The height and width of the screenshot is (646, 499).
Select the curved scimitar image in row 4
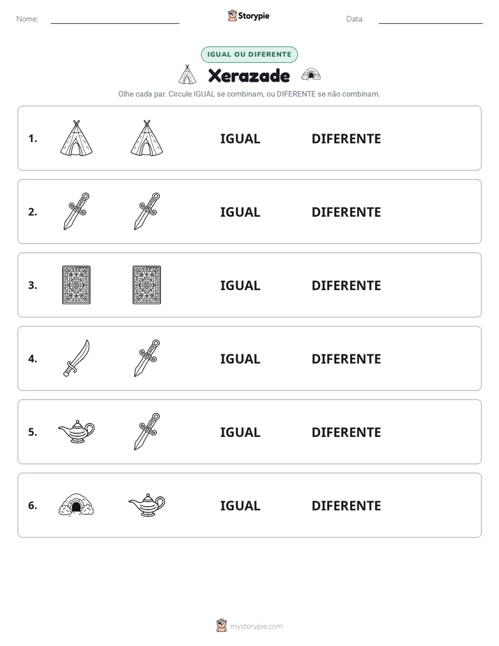(x=77, y=358)
